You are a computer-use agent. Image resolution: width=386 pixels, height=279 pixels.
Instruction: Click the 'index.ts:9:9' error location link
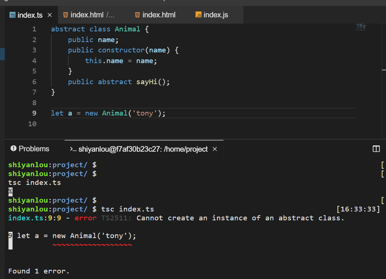(34, 218)
